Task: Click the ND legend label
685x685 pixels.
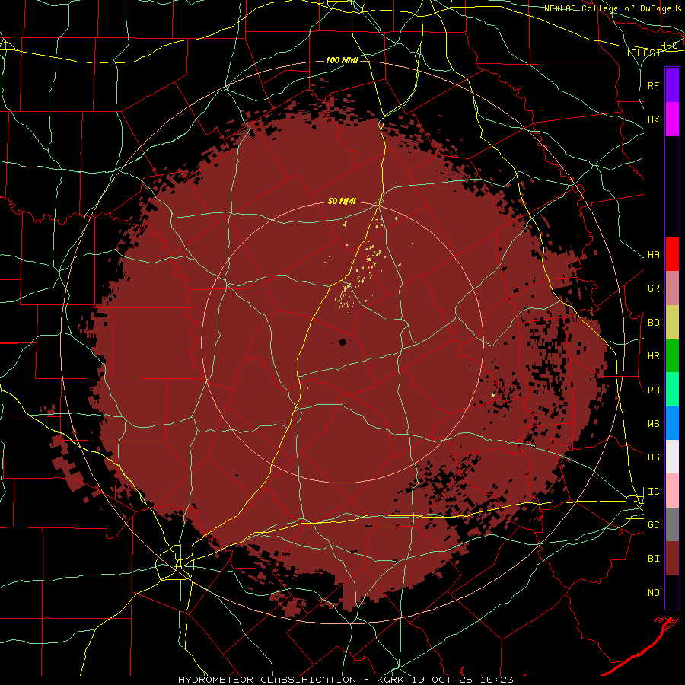Action: coord(654,593)
